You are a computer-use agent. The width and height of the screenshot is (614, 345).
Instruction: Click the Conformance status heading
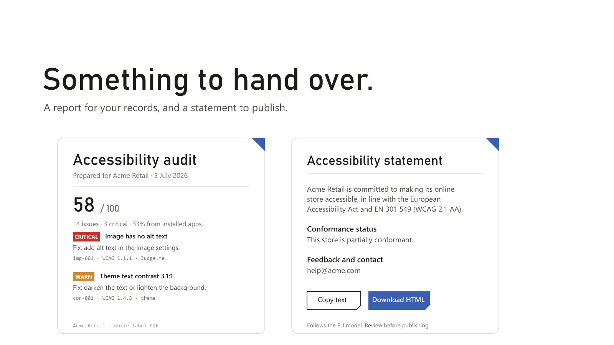point(342,229)
